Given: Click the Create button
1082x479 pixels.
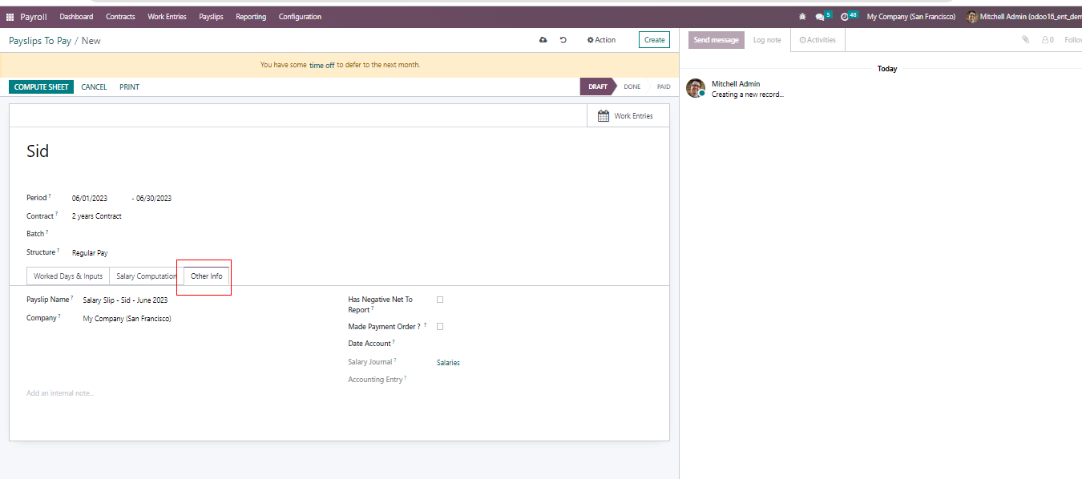Looking at the screenshot, I should [x=654, y=40].
